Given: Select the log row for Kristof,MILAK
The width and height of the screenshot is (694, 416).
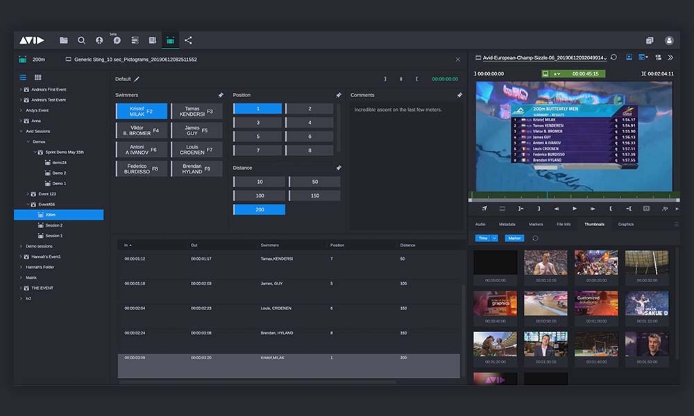Looking at the screenshot, I should (x=289, y=365).
